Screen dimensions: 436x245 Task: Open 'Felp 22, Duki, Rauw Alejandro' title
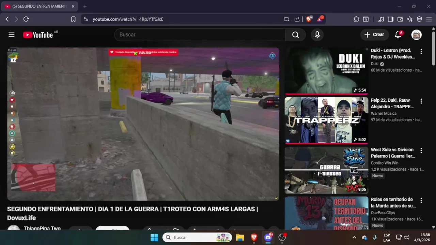point(392,103)
